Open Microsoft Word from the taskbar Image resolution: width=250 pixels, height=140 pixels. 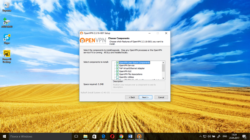point(130,136)
